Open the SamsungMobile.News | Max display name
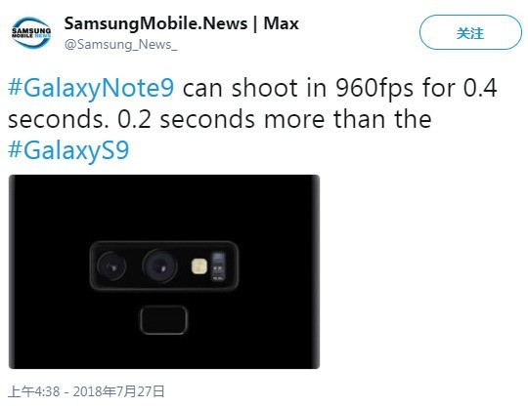528x407 pixels. pyautogui.click(x=181, y=23)
